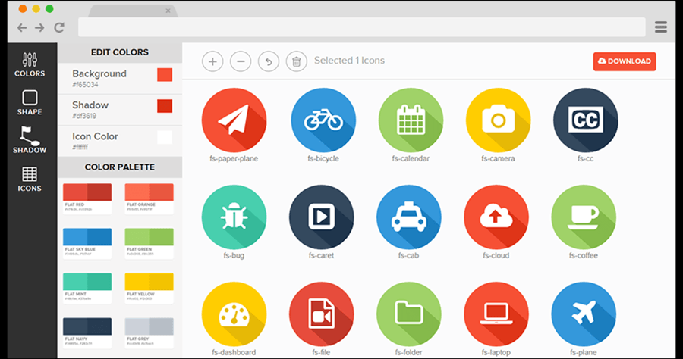This screenshot has height=359, width=683.
Task: Click the Background hex value #f65034
Action: coord(85,85)
